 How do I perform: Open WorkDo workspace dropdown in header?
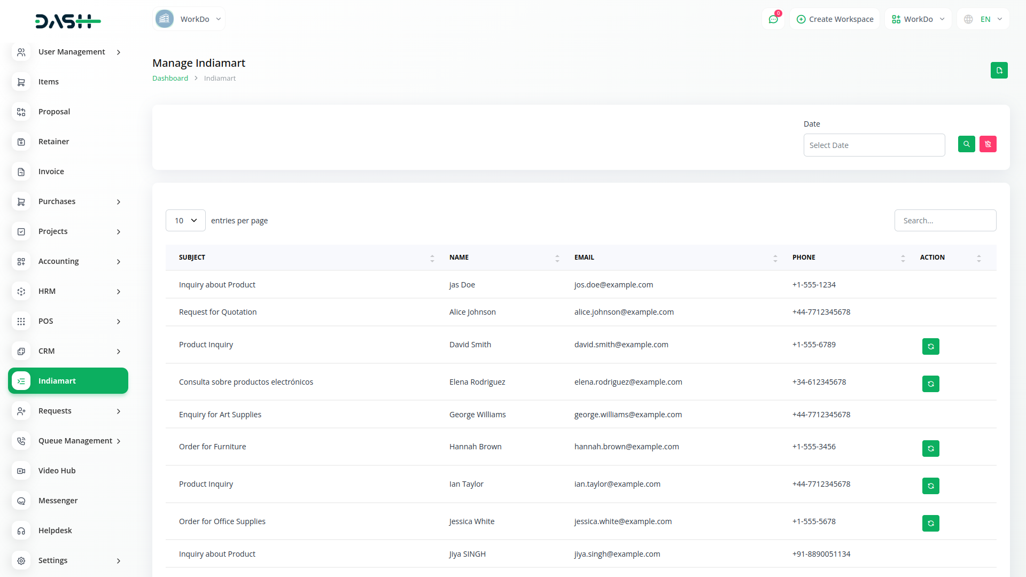(x=918, y=19)
